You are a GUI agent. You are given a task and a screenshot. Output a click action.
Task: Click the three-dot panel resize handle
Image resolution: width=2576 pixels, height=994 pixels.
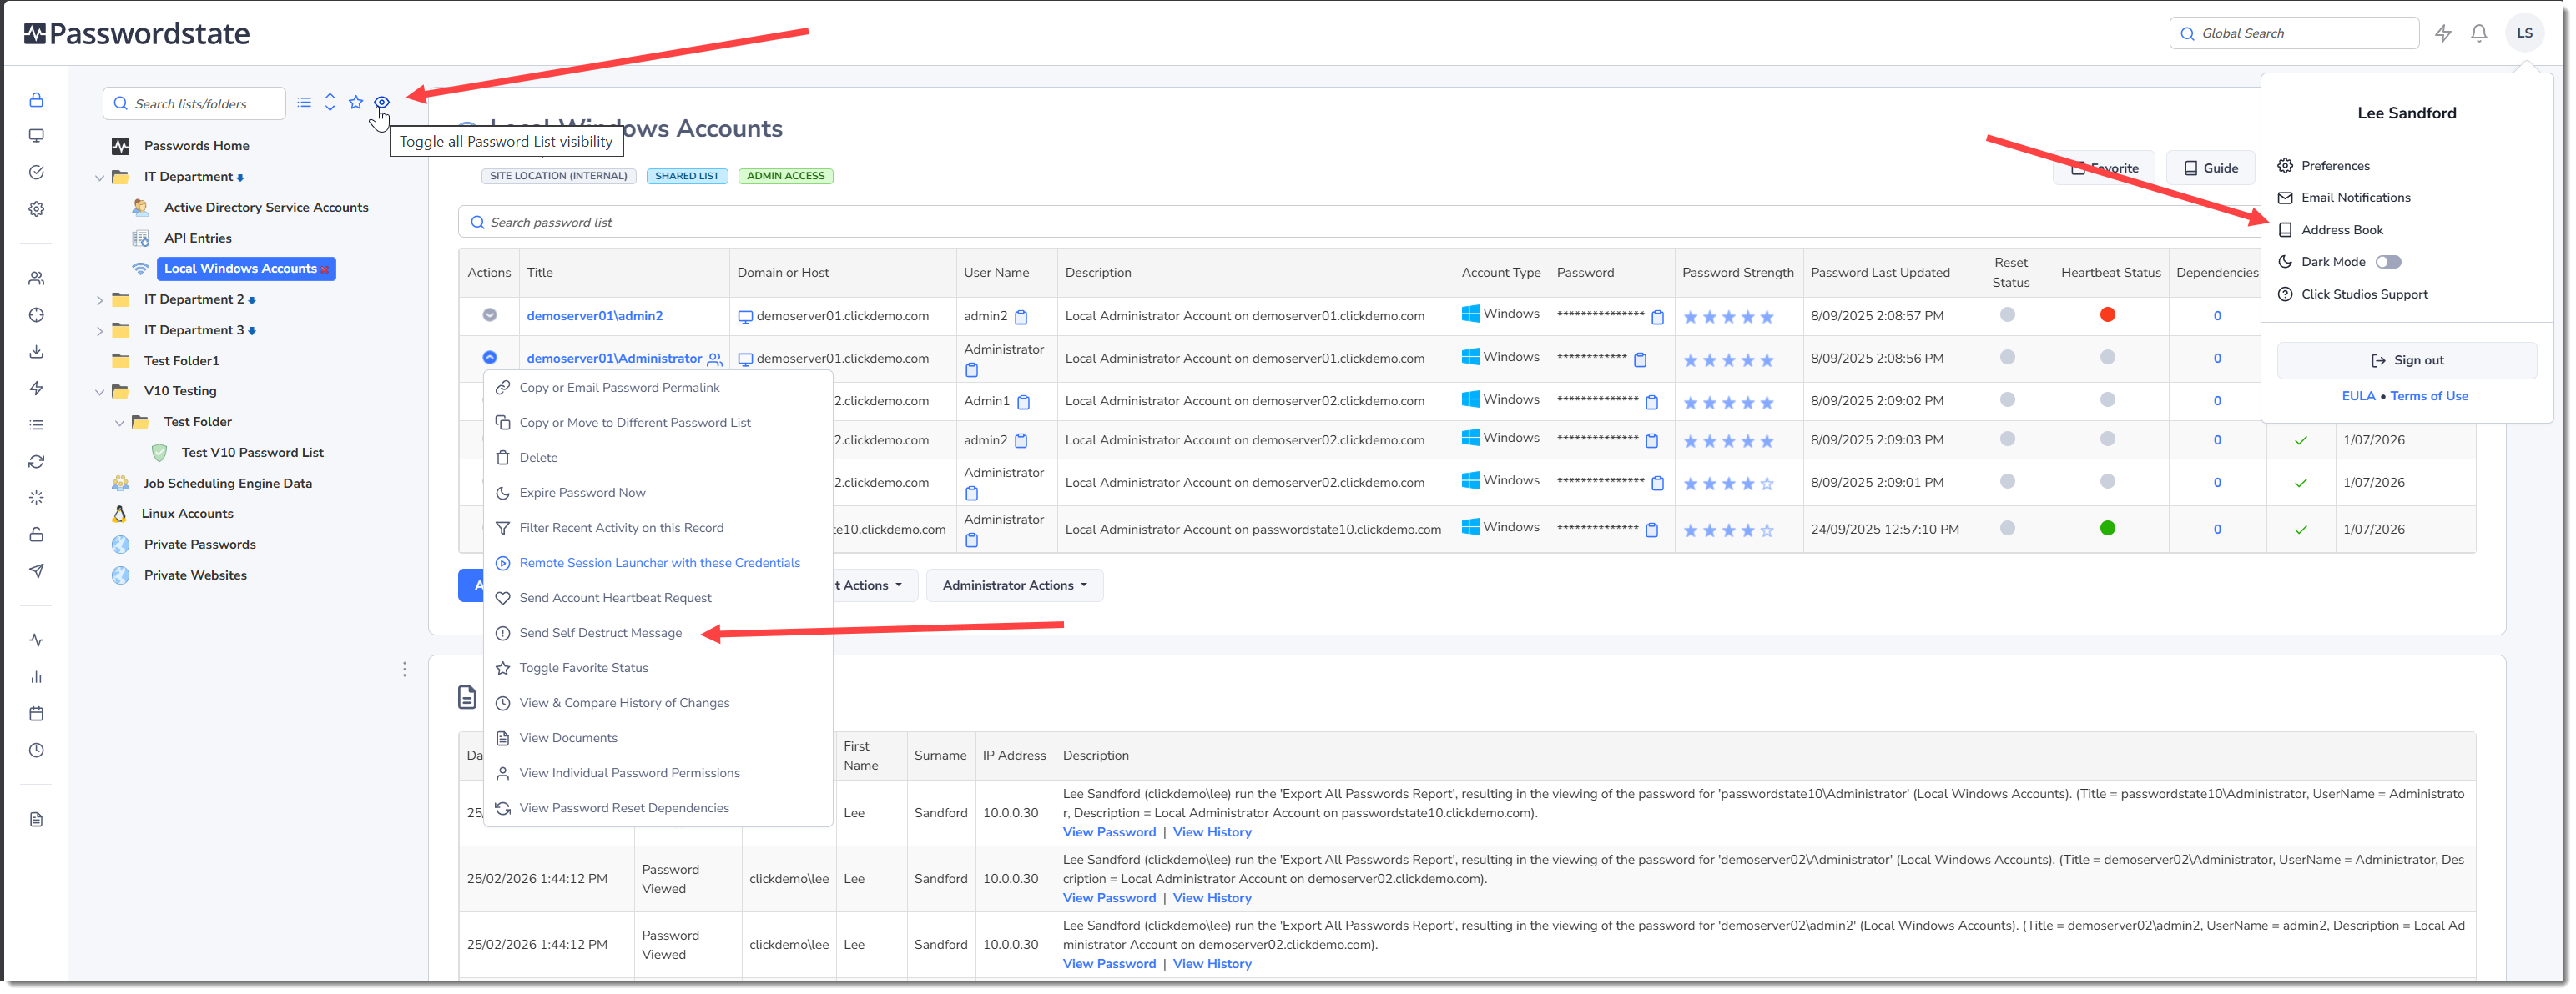[x=404, y=670]
